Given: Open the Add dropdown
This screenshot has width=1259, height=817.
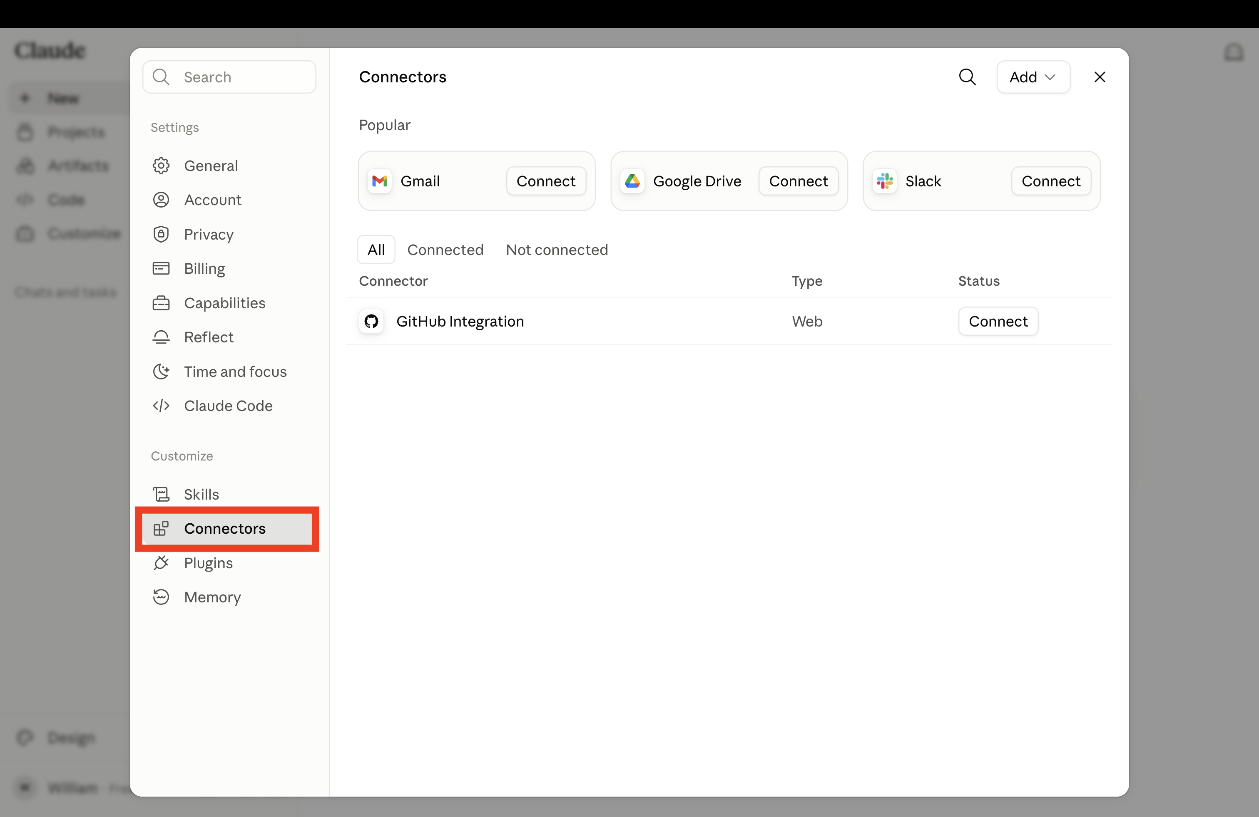Looking at the screenshot, I should pyautogui.click(x=1033, y=77).
